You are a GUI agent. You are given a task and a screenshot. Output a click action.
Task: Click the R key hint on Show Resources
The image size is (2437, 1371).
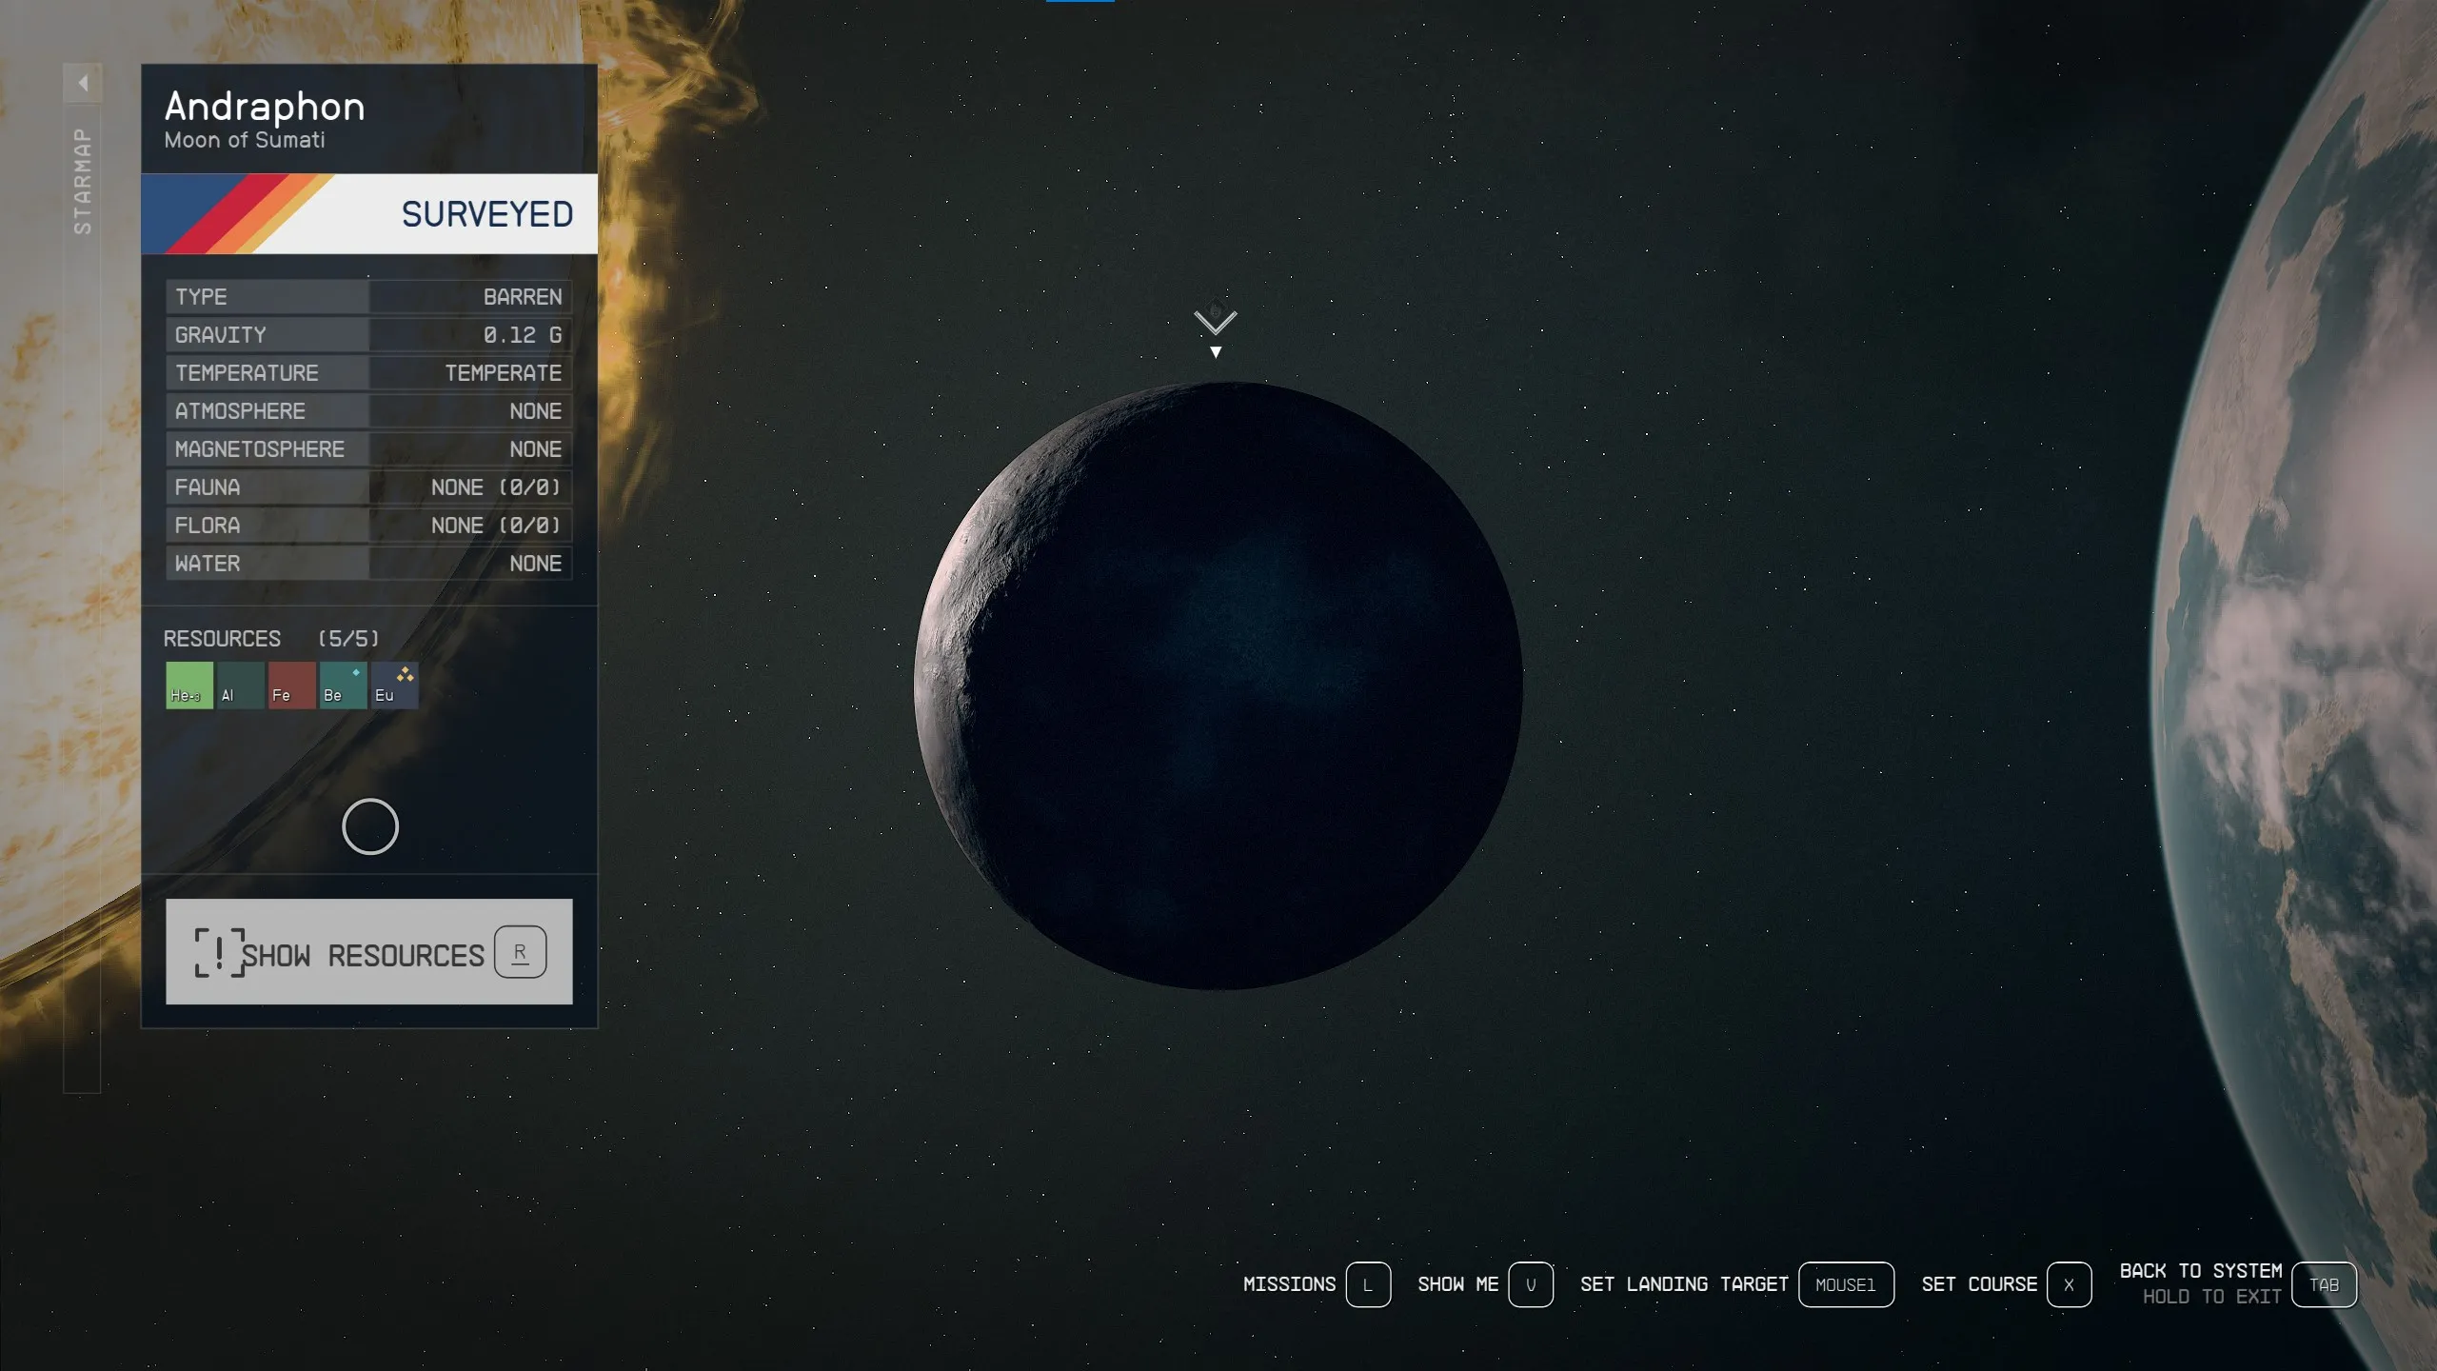tap(520, 952)
